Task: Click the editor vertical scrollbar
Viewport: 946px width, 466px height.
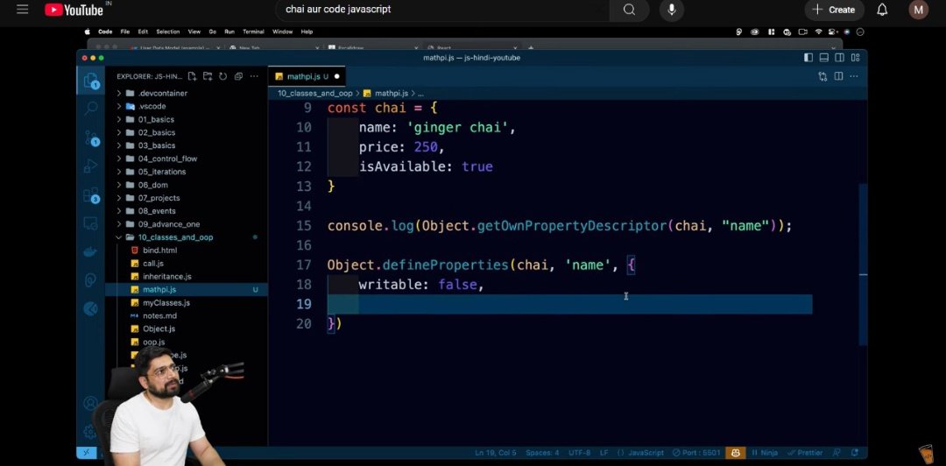Action: (x=863, y=264)
